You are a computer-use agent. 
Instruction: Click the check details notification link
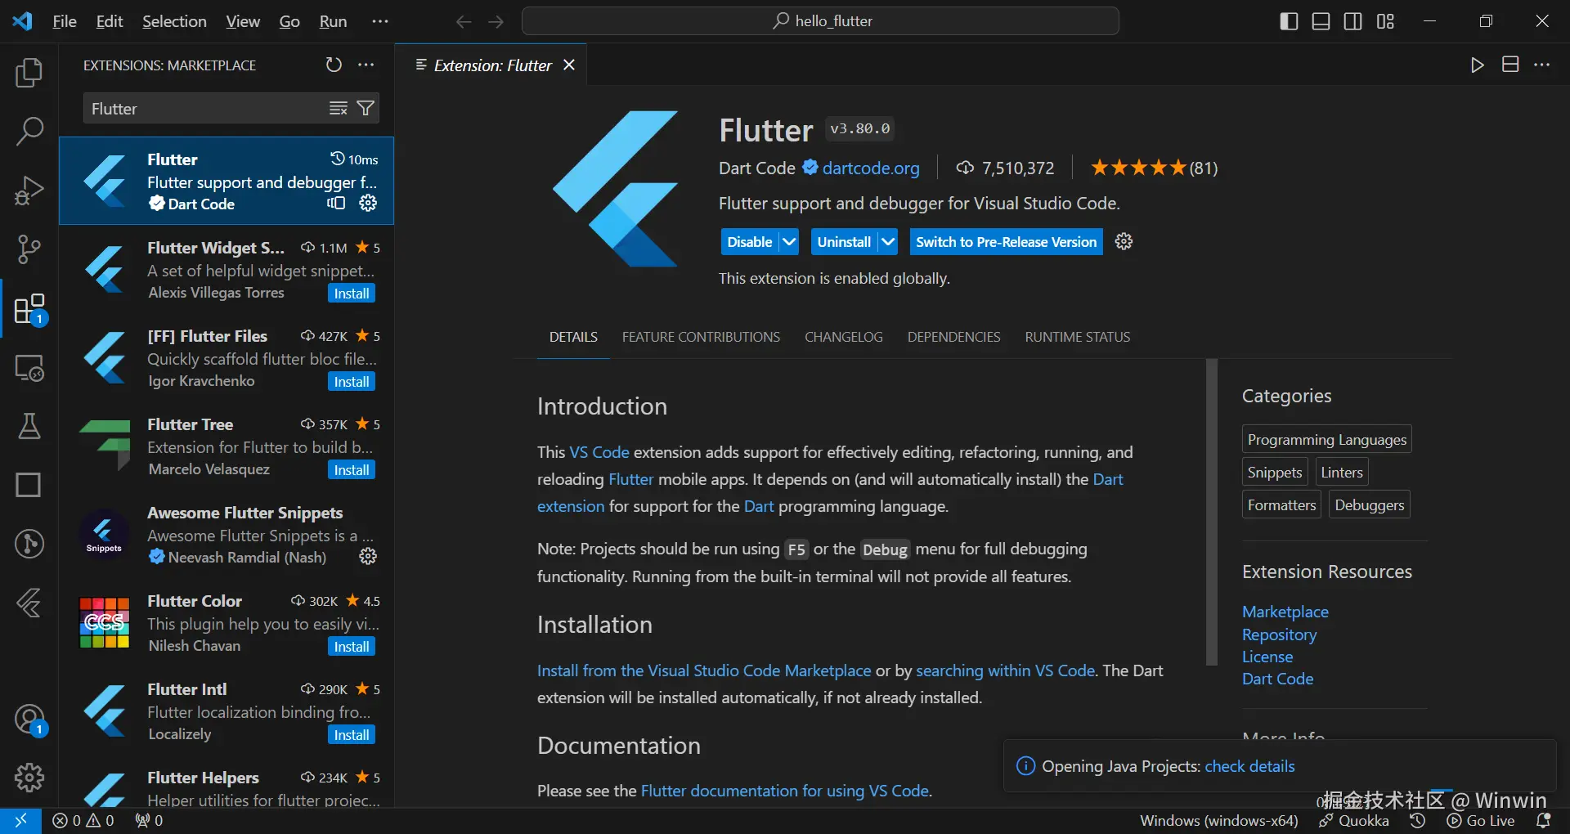pos(1249,766)
